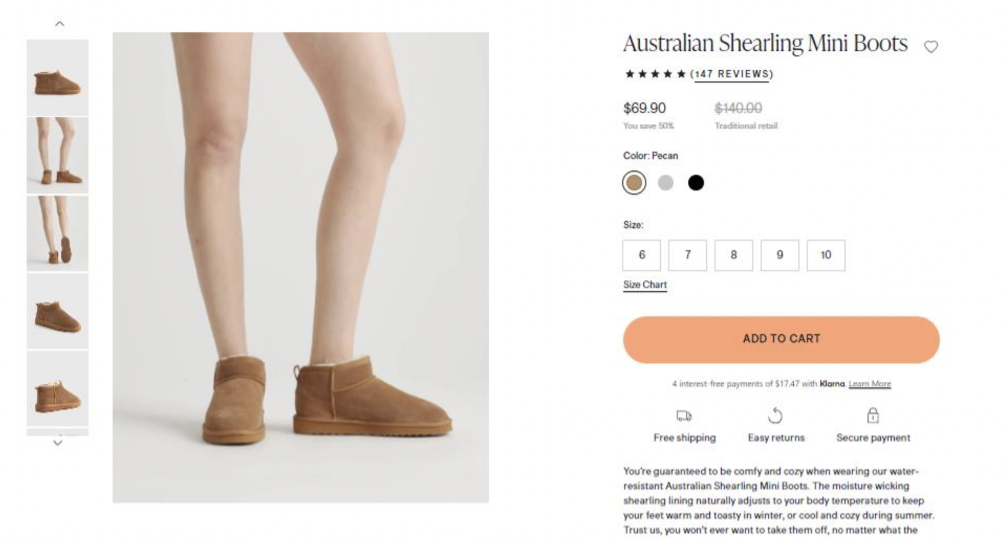Choose the black color swatch

(x=696, y=183)
